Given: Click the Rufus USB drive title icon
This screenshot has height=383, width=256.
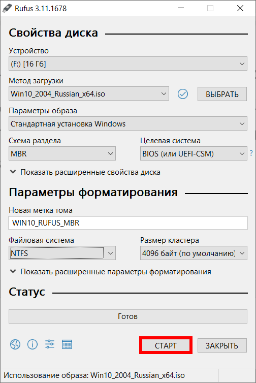Looking at the screenshot, I should click(7, 8).
